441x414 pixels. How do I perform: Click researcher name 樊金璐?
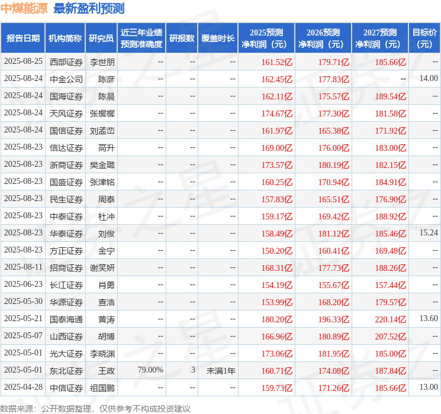(102, 165)
